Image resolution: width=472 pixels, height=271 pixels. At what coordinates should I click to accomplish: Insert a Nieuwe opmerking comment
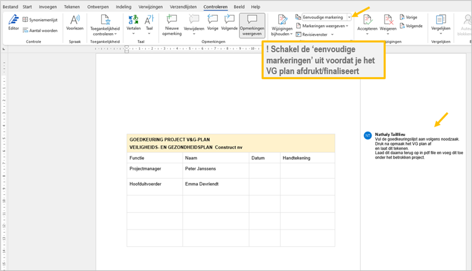pyautogui.click(x=172, y=25)
